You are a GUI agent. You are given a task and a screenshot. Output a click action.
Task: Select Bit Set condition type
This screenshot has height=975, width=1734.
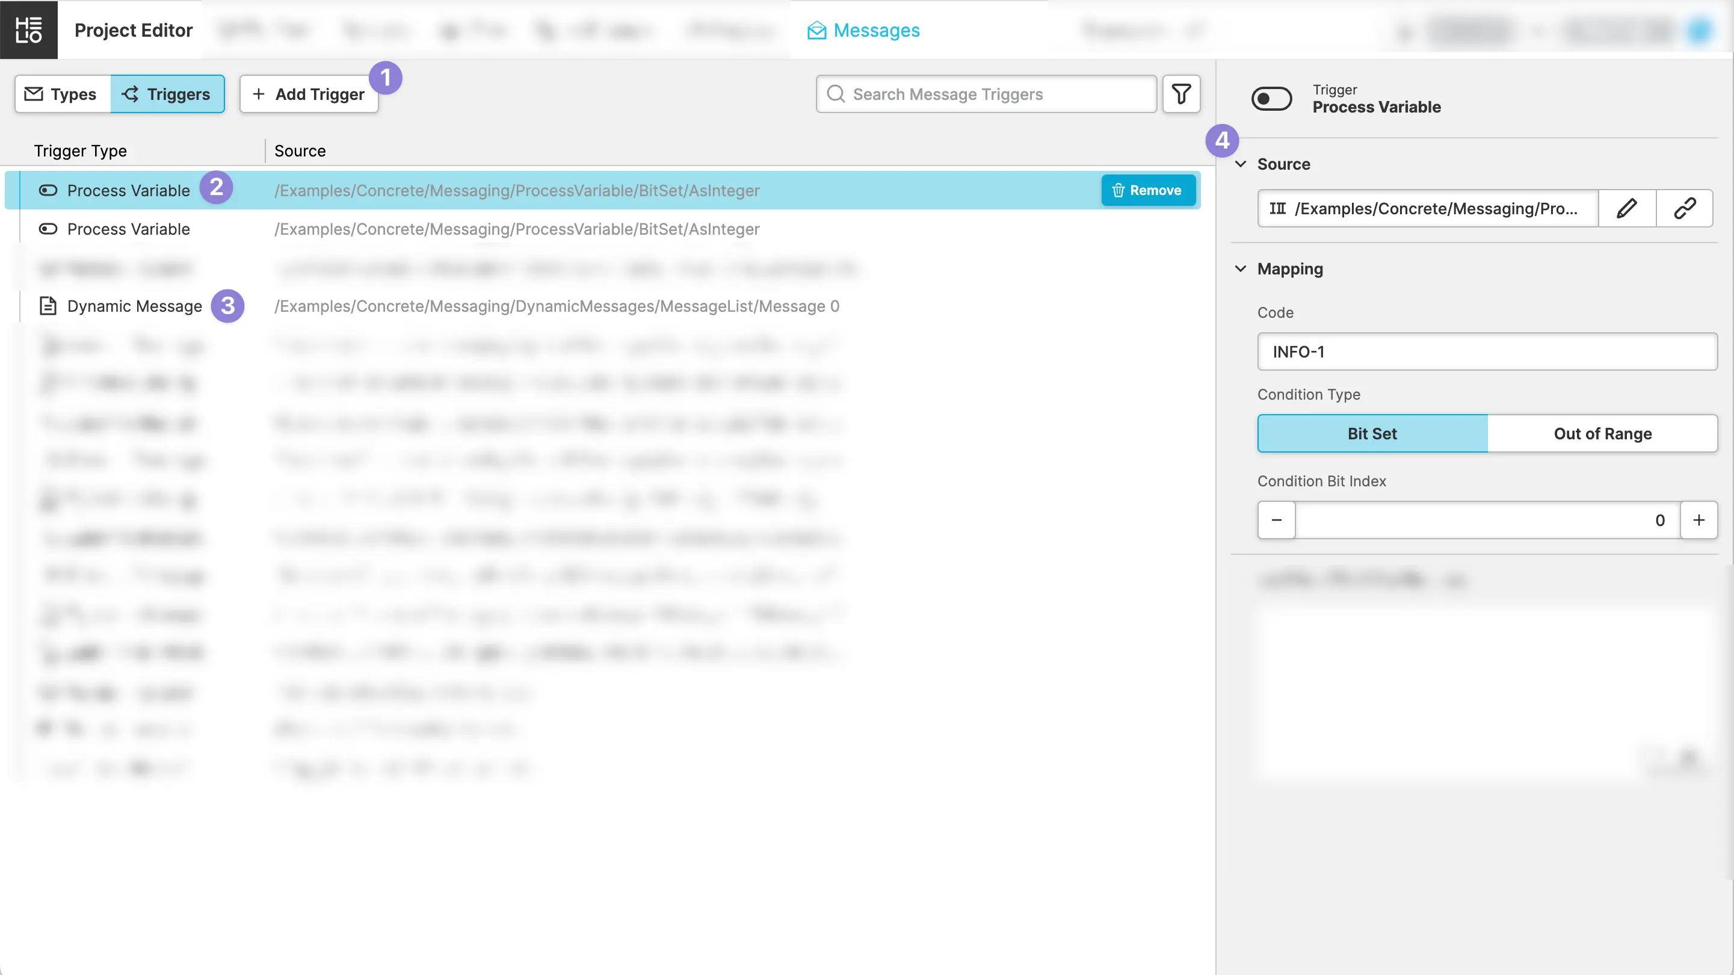tap(1372, 433)
